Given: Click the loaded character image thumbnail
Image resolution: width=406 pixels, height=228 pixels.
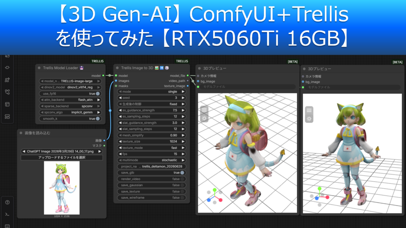Looking at the screenshot, I should pos(61,188).
